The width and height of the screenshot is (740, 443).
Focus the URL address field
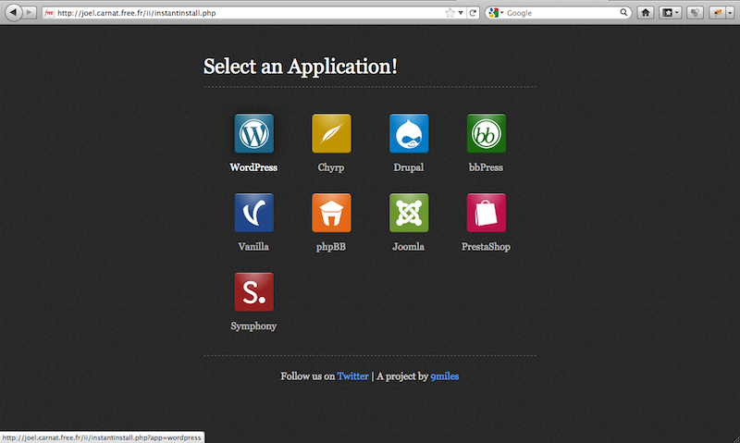coord(250,13)
